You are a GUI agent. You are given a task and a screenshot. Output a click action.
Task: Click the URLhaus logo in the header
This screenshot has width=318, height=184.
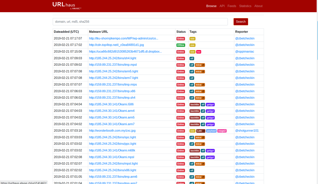click(x=67, y=6)
